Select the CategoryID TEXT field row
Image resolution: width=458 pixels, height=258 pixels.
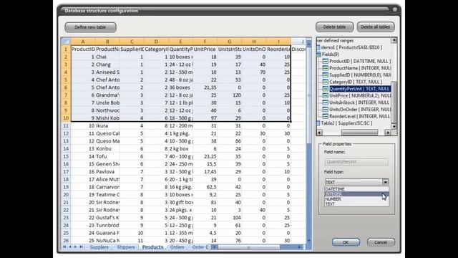click(x=356, y=82)
